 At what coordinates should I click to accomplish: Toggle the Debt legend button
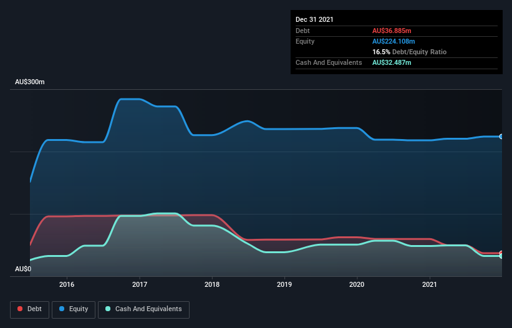(29, 309)
